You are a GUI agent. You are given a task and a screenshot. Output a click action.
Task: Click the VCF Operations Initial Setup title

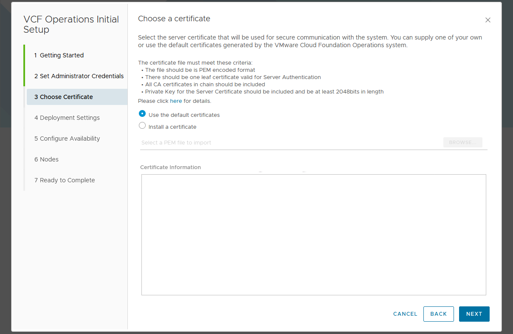click(x=71, y=25)
